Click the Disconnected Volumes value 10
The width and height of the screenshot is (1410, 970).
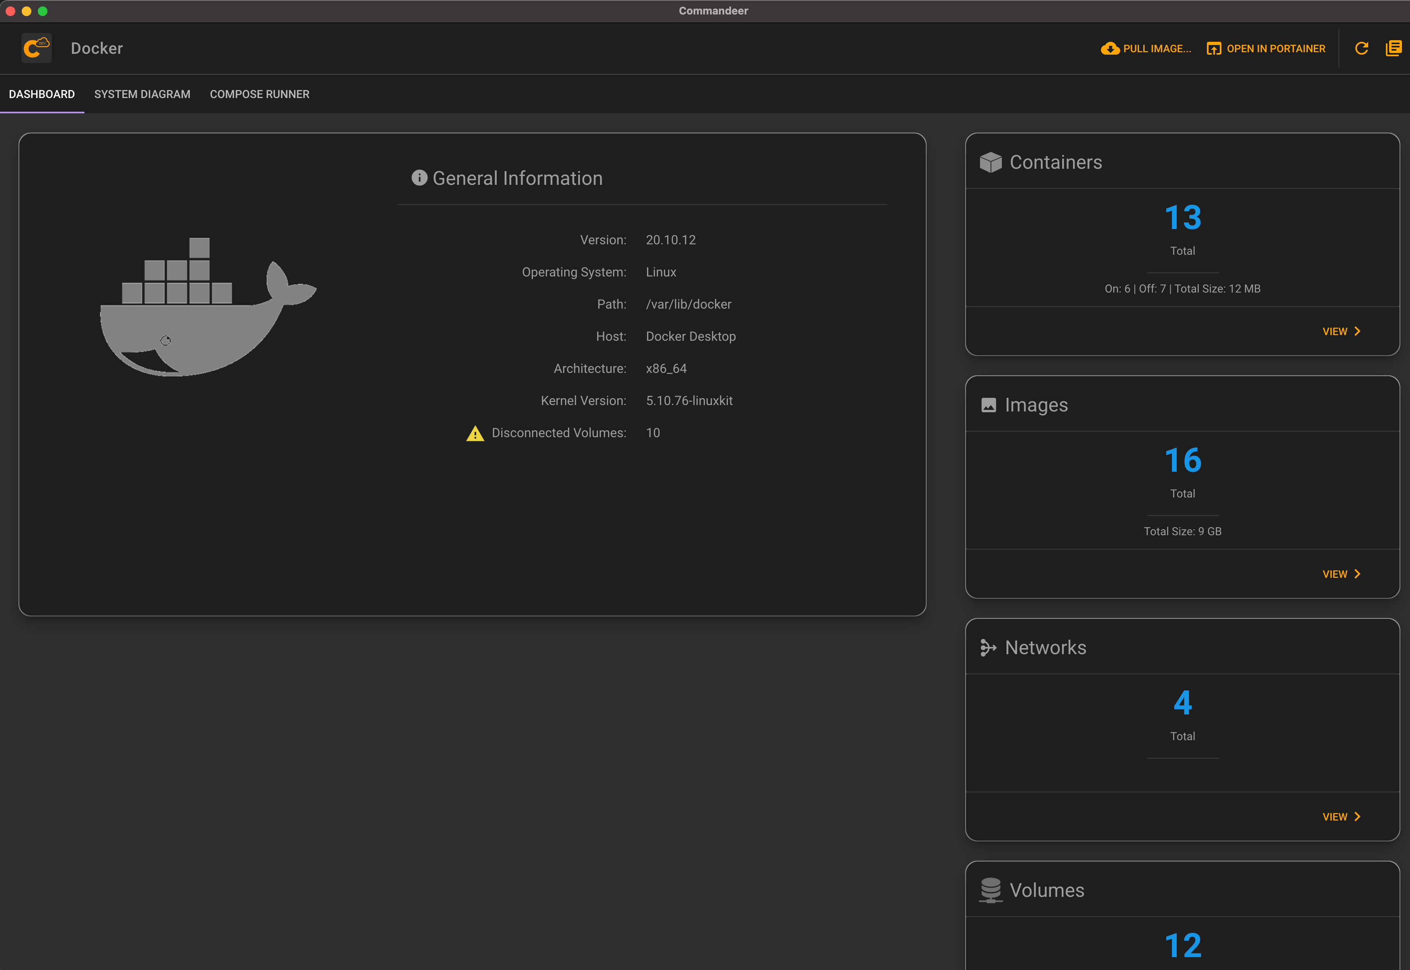click(x=653, y=433)
